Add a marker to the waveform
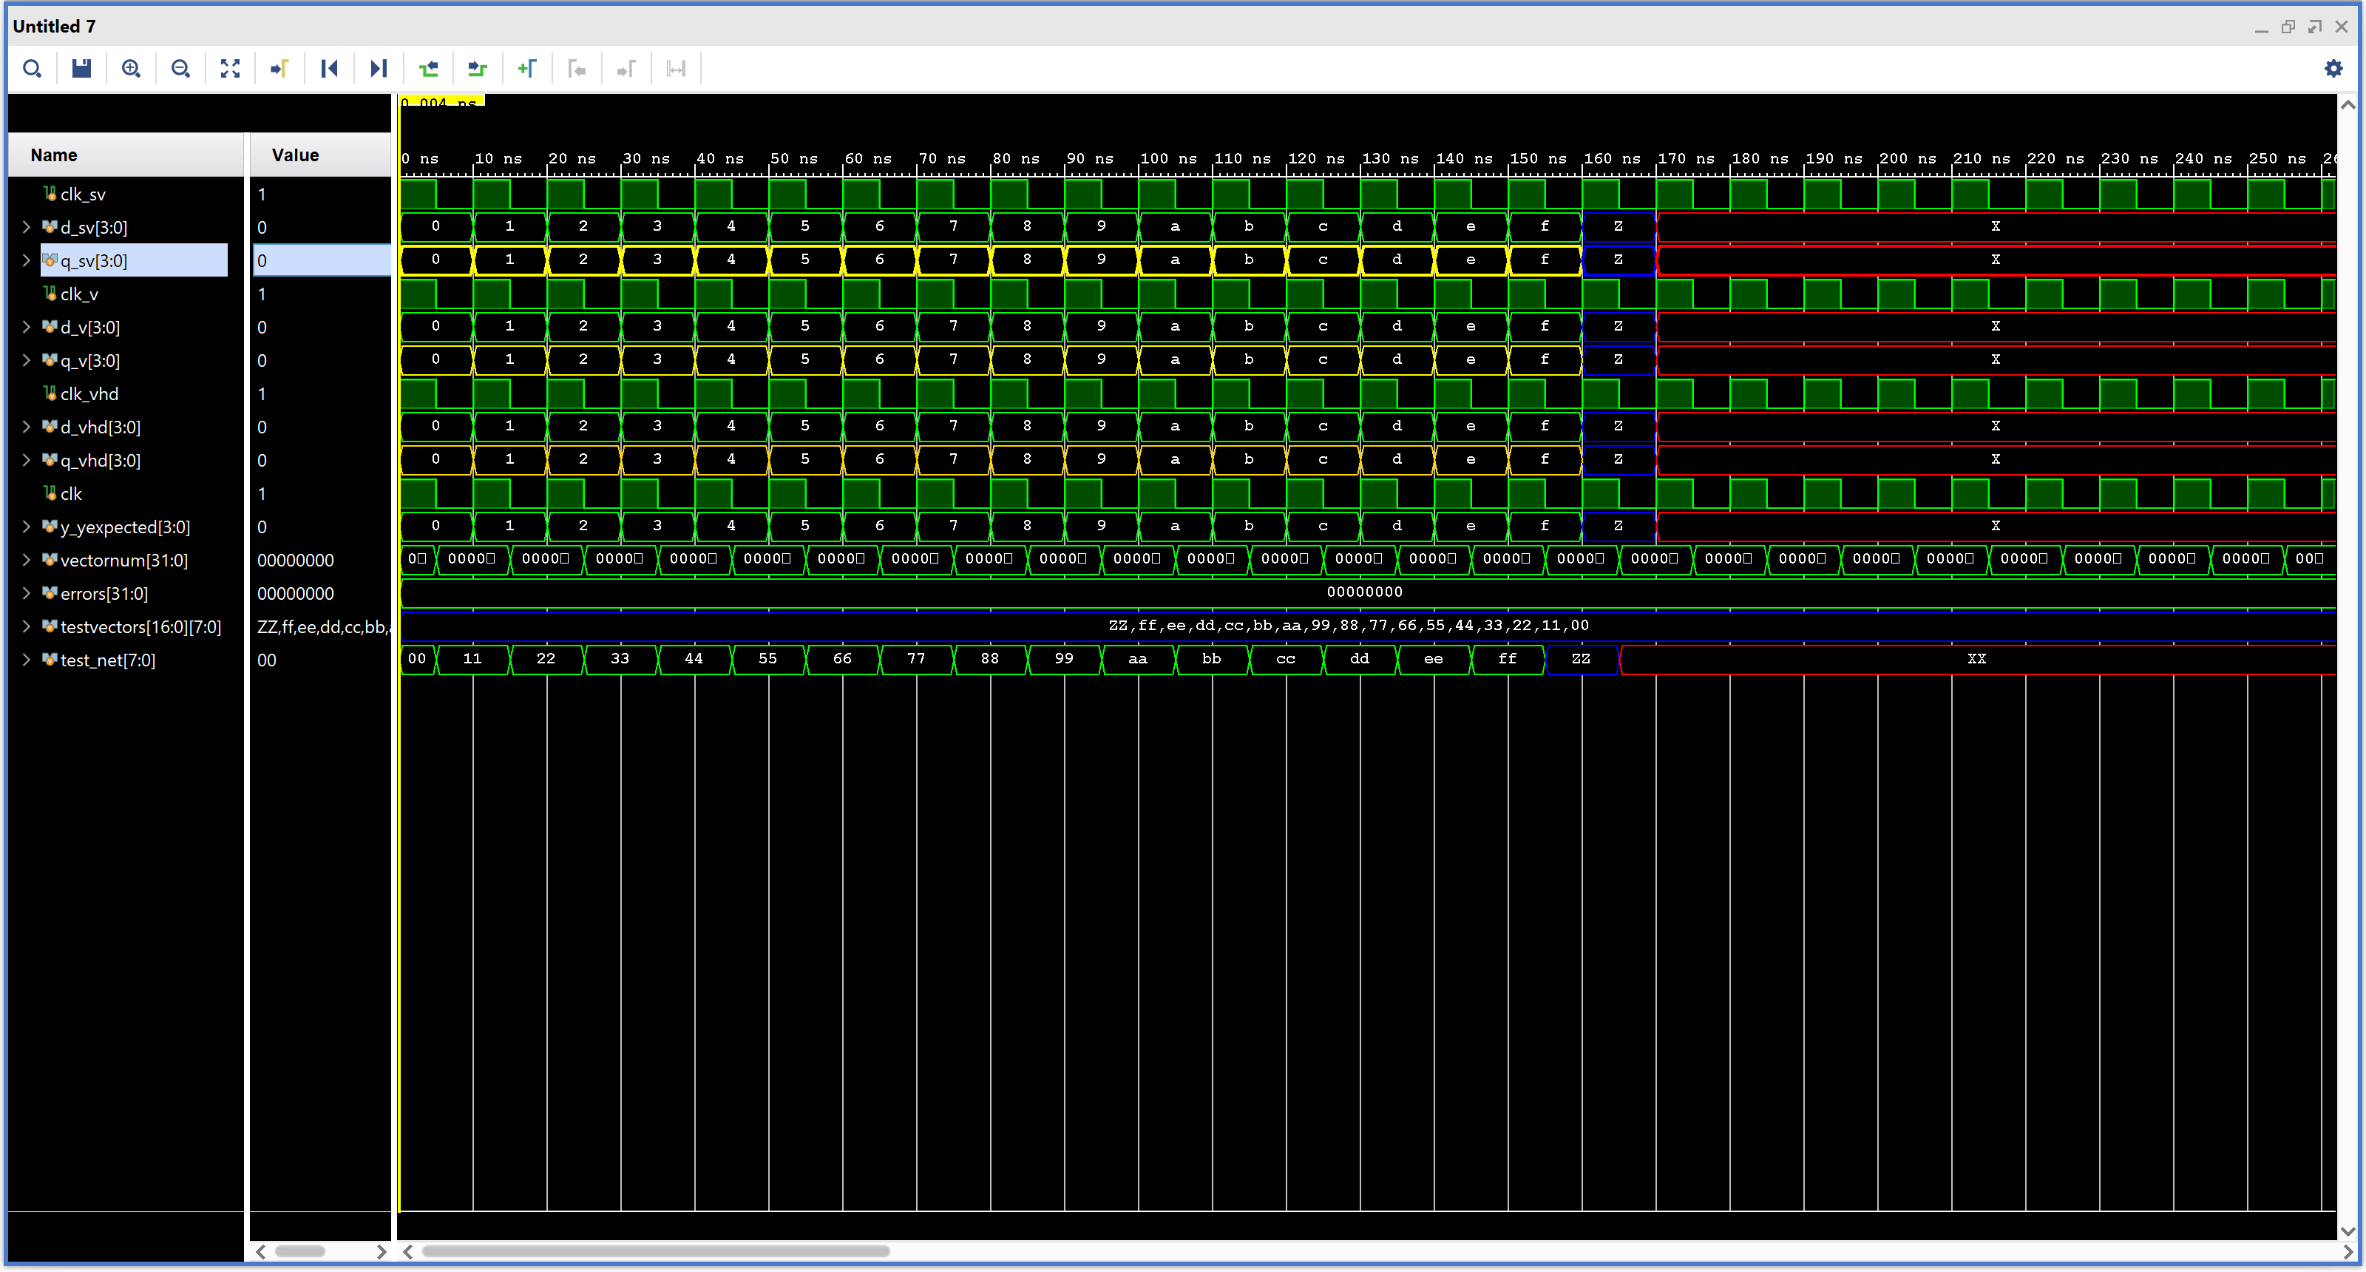The width and height of the screenshot is (2366, 1272). pyautogui.click(x=527, y=69)
